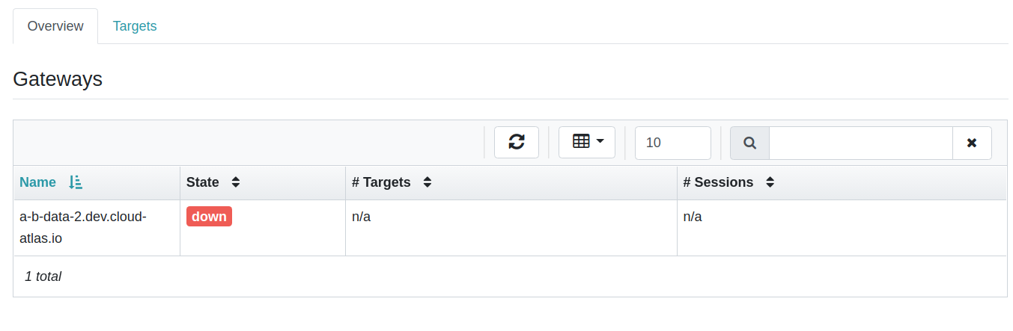Open the table columns selector icon
This screenshot has height=331, width=1013.
pyautogui.click(x=581, y=141)
